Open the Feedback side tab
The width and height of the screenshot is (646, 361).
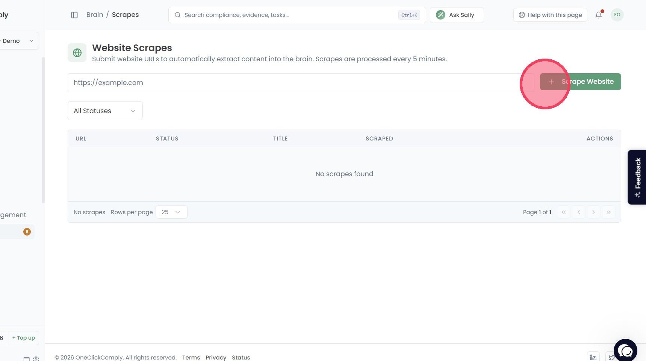click(x=637, y=177)
